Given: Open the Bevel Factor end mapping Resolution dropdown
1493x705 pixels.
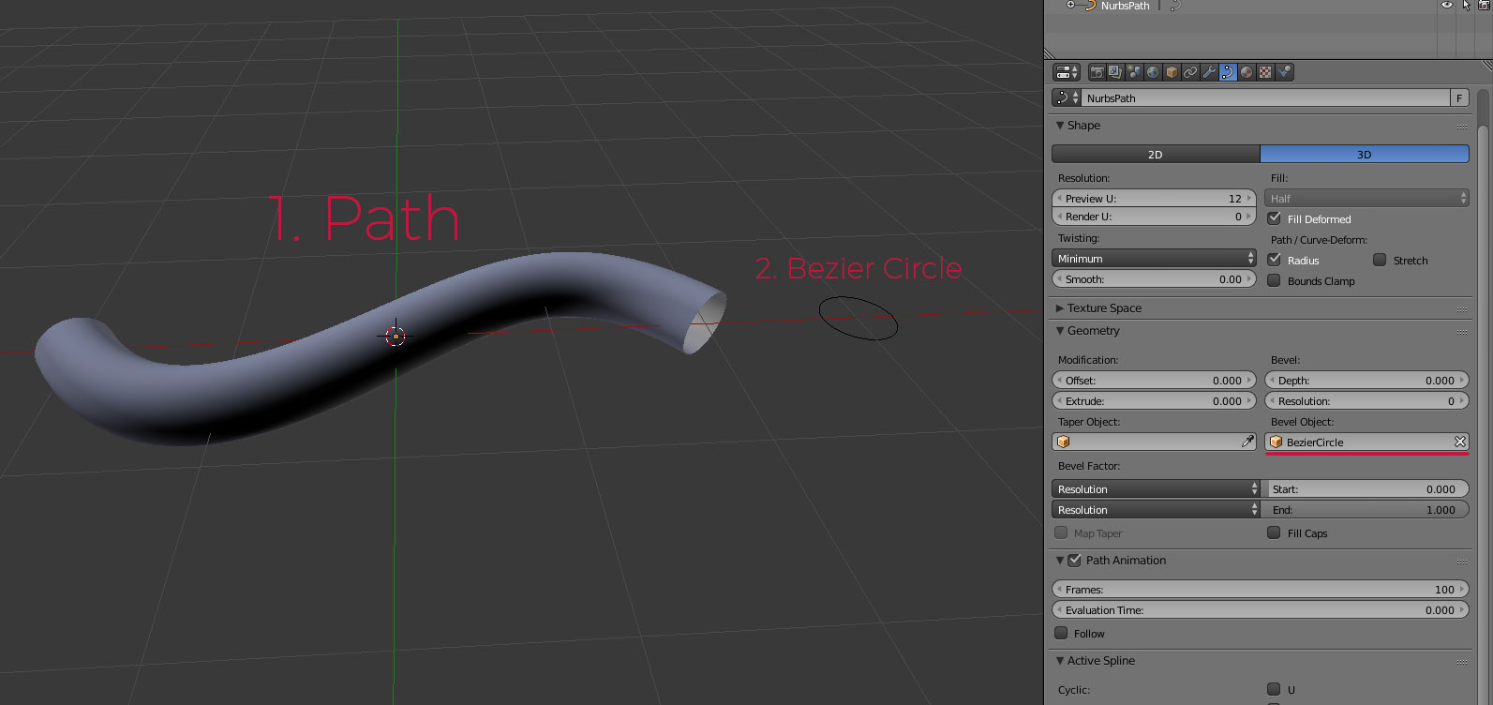Looking at the screenshot, I should click(x=1157, y=510).
